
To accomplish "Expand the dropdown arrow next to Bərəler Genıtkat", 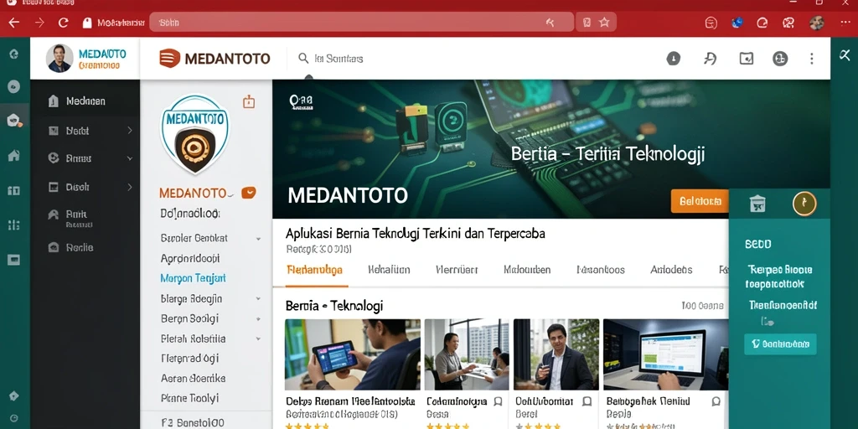I will point(258,239).
